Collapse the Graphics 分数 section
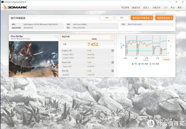The image size is (186, 129). click(113, 51)
